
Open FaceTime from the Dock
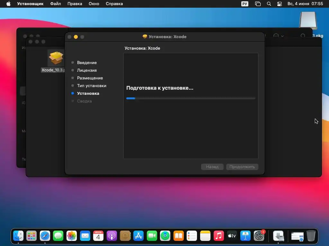152,236
